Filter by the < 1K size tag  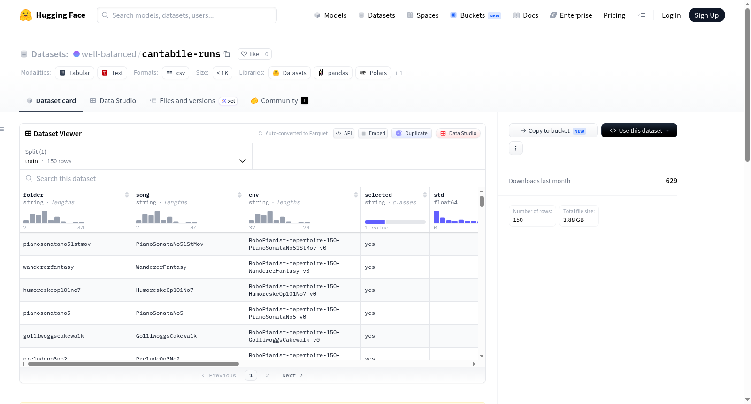pyautogui.click(x=222, y=73)
